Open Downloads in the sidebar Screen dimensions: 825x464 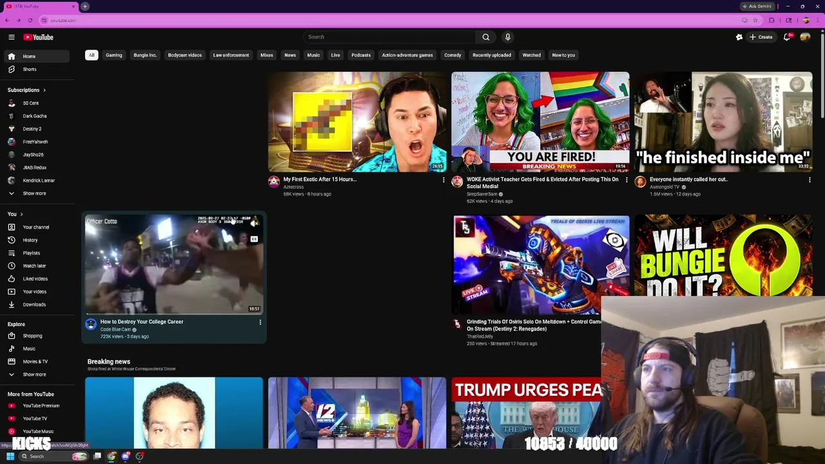[x=37, y=304]
